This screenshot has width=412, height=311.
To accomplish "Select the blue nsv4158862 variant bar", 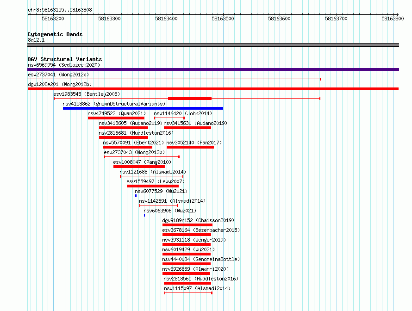I will click(143, 108).
